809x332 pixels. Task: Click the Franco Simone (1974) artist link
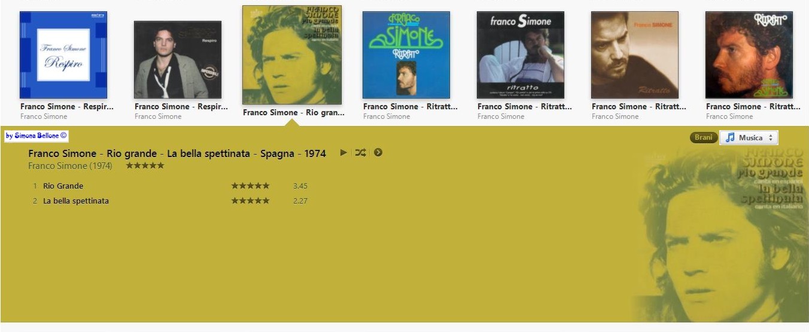click(70, 165)
